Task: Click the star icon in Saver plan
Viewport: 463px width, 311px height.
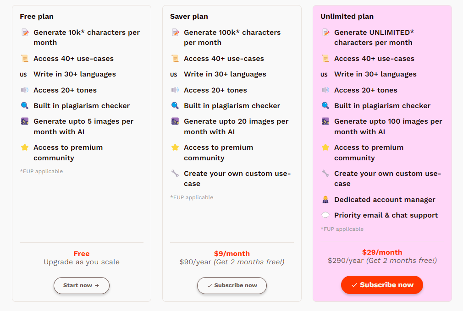Action: coord(175,147)
